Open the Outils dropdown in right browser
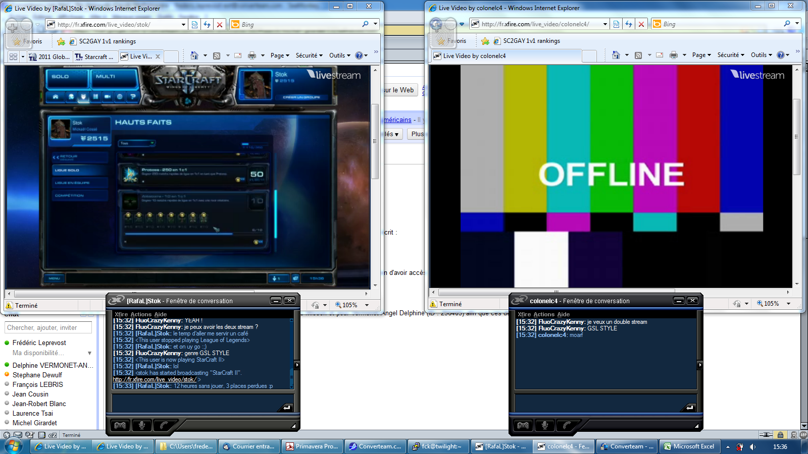The width and height of the screenshot is (808, 454). tap(761, 55)
